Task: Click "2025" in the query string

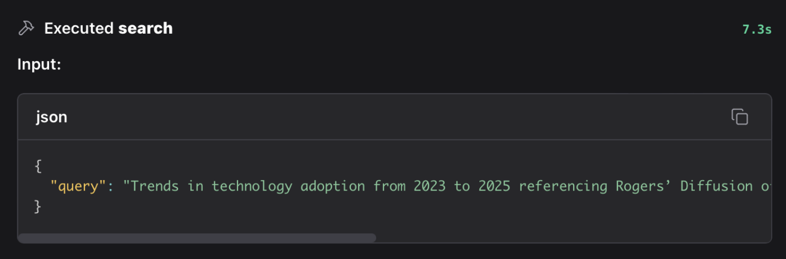Action: coord(494,186)
